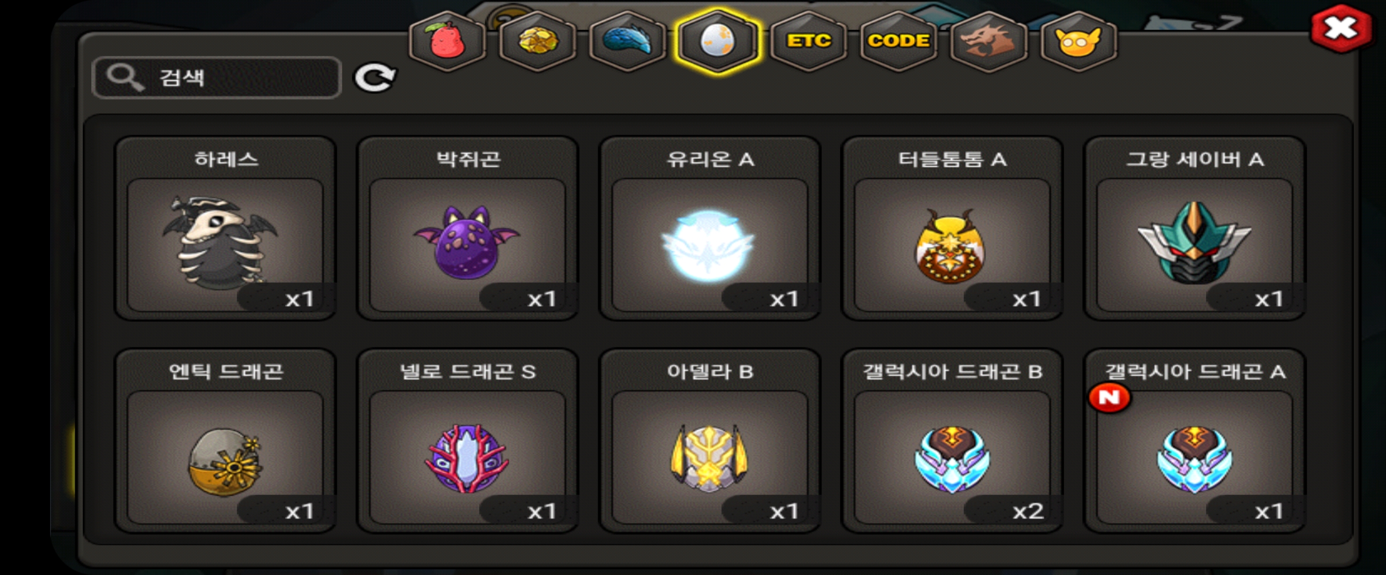
Task: Select the egg inventory tab
Action: 718,42
